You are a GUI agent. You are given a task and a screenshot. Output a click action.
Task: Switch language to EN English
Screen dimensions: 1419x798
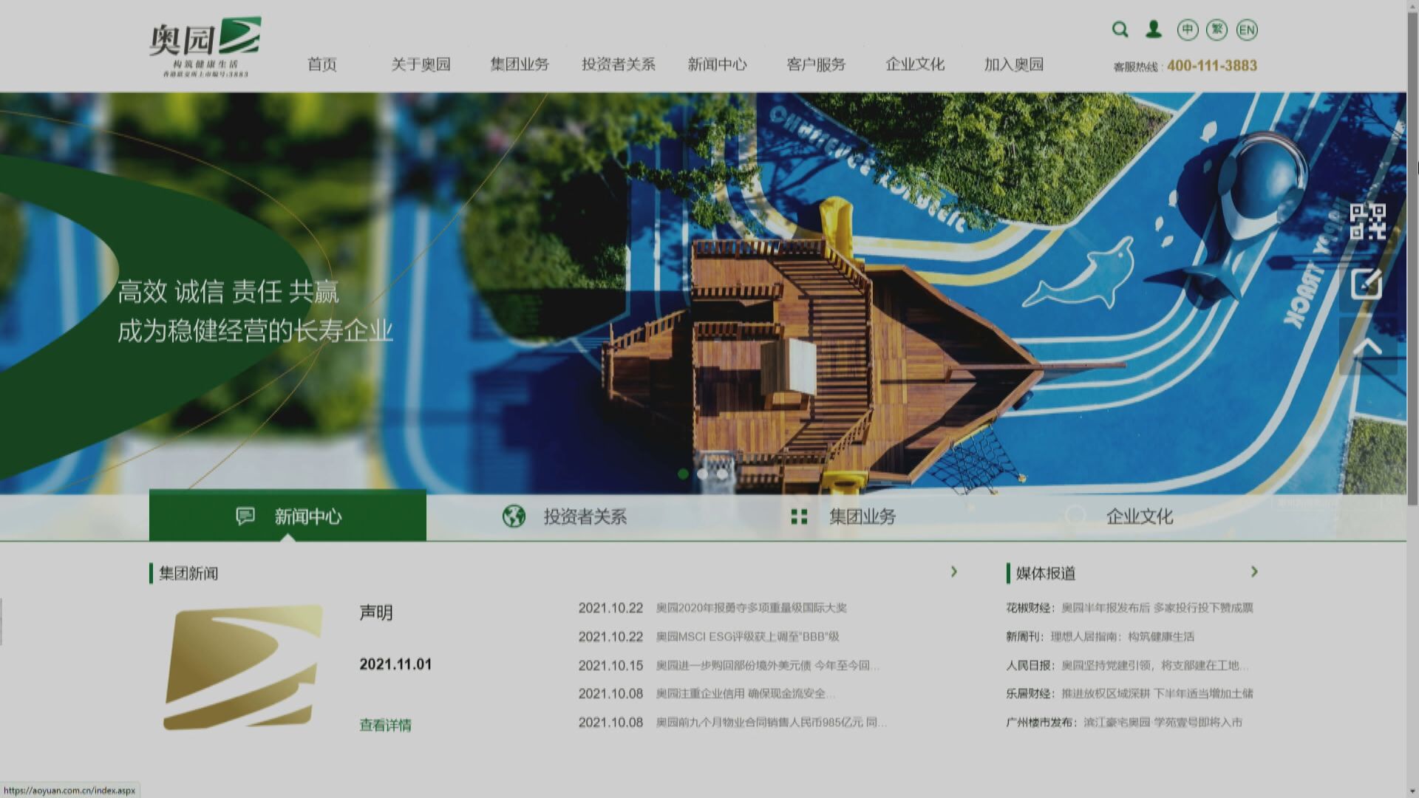point(1247,30)
